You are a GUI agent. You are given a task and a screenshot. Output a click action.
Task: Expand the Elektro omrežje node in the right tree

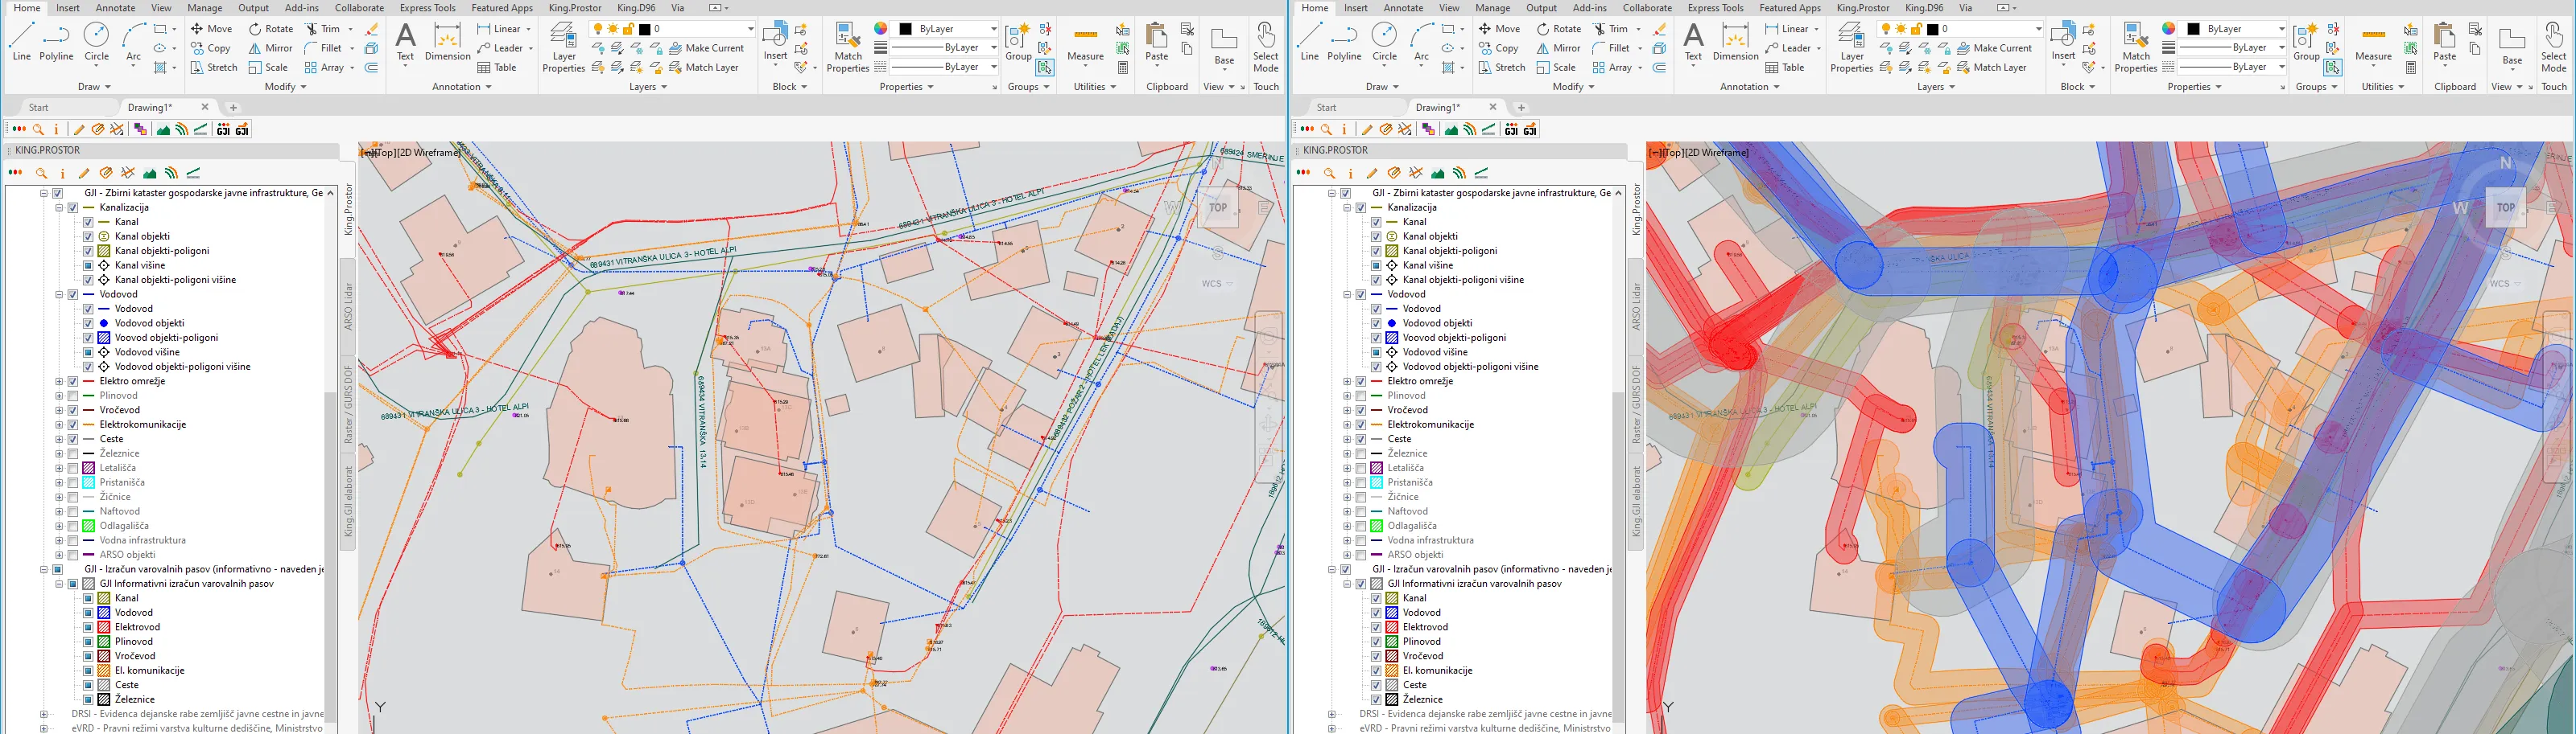pos(1347,382)
